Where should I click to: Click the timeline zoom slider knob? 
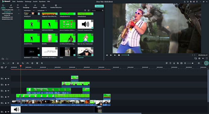click(x=193, y=63)
